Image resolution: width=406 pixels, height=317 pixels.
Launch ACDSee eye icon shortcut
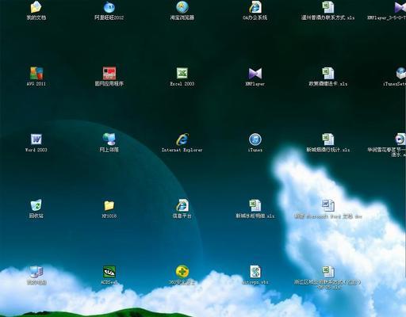coord(109,272)
